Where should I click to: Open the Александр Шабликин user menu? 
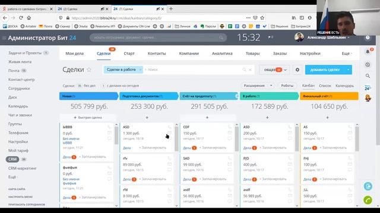[328, 37]
